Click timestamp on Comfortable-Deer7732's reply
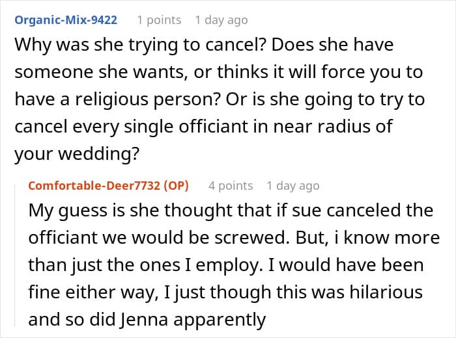Image resolution: width=456 pixels, height=338 pixels. coord(292,185)
